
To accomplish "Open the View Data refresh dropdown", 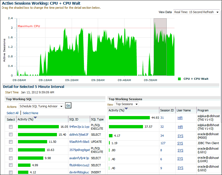I will (x=196, y=12).
